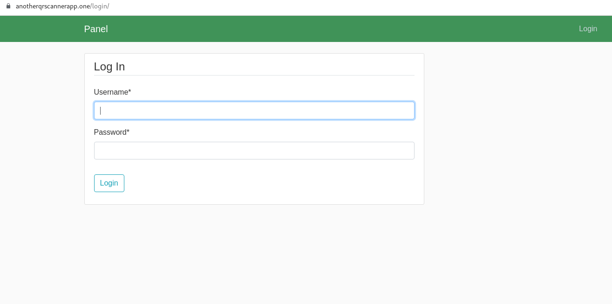
Task: Select the Login item in the top navigation
Action: pyautogui.click(x=588, y=28)
